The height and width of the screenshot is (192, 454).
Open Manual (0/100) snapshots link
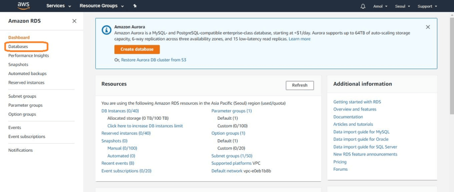click(122, 148)
